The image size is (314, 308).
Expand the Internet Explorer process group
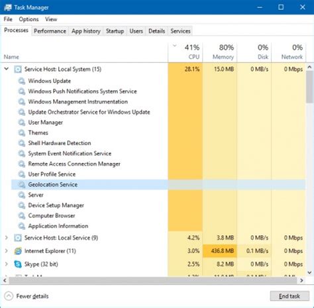[x=7, y=251]
